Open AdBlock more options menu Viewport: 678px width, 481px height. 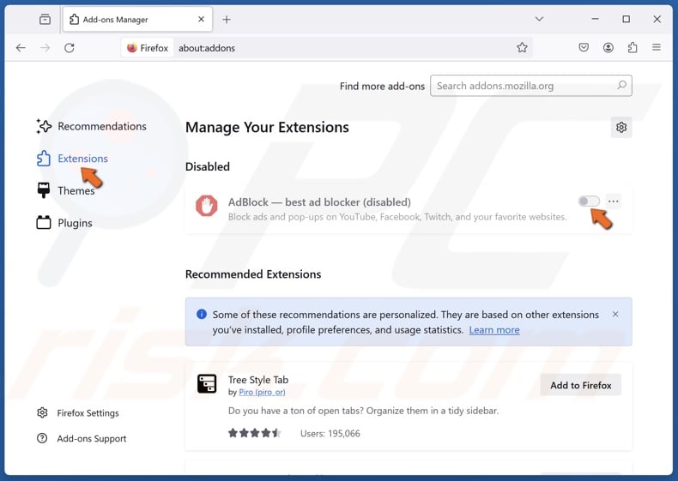613,201
